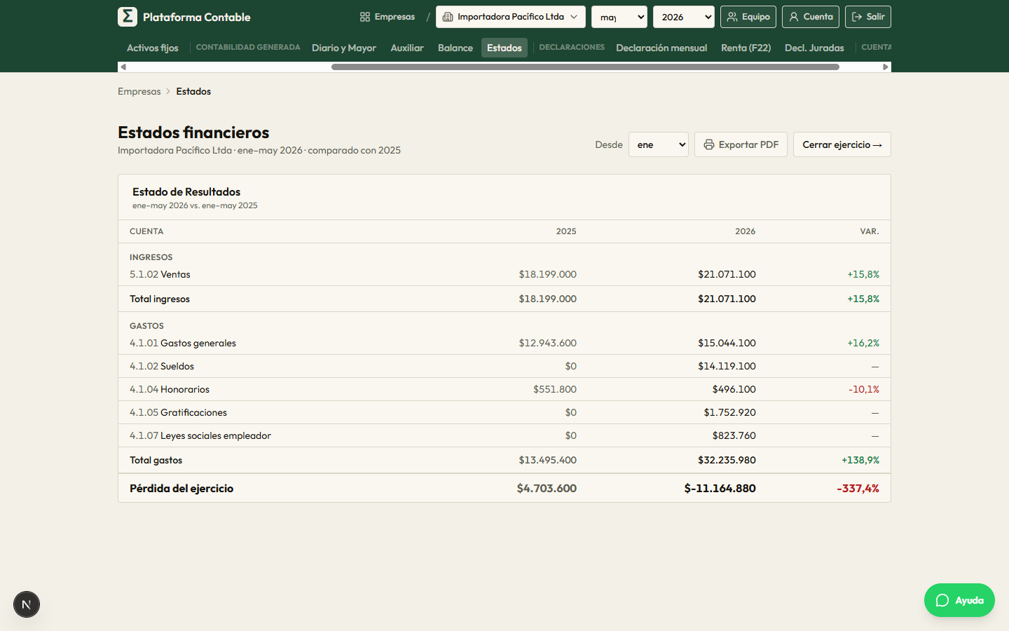Image resolution: width=1009 pixels, height=631 pixels.
Task: Click the horizontal tab scrollbar thumb
Action: pyautogui.click(x=585, y=67)
